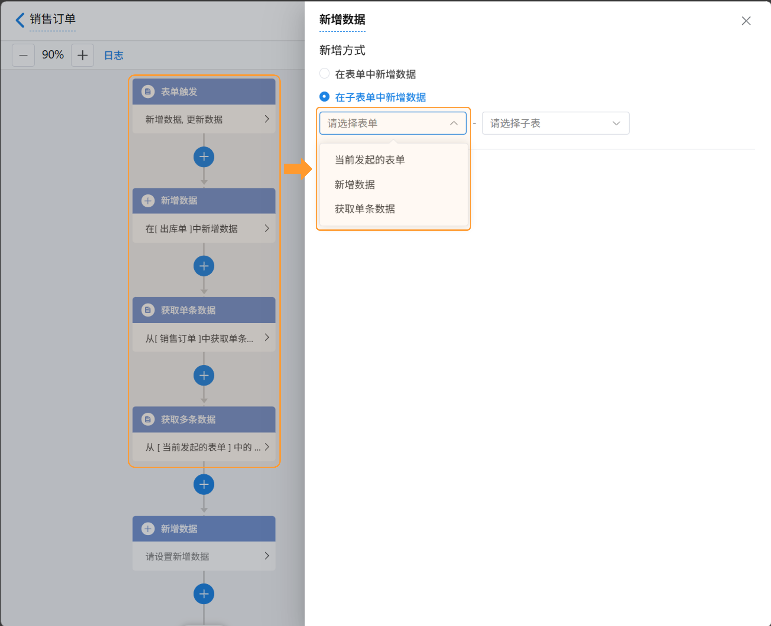Expand the 新增数据, 更新数据 trigger setting
This screenshot has height=626, width=771.
pos(204,119)
